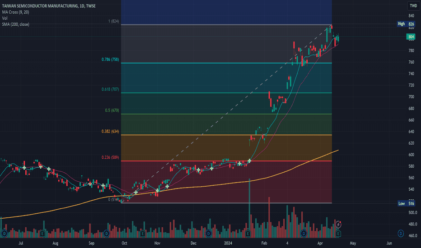This screenshot has width=421, height=248.
Task: Select the Vol indicator legend
Action: [5, 18]
